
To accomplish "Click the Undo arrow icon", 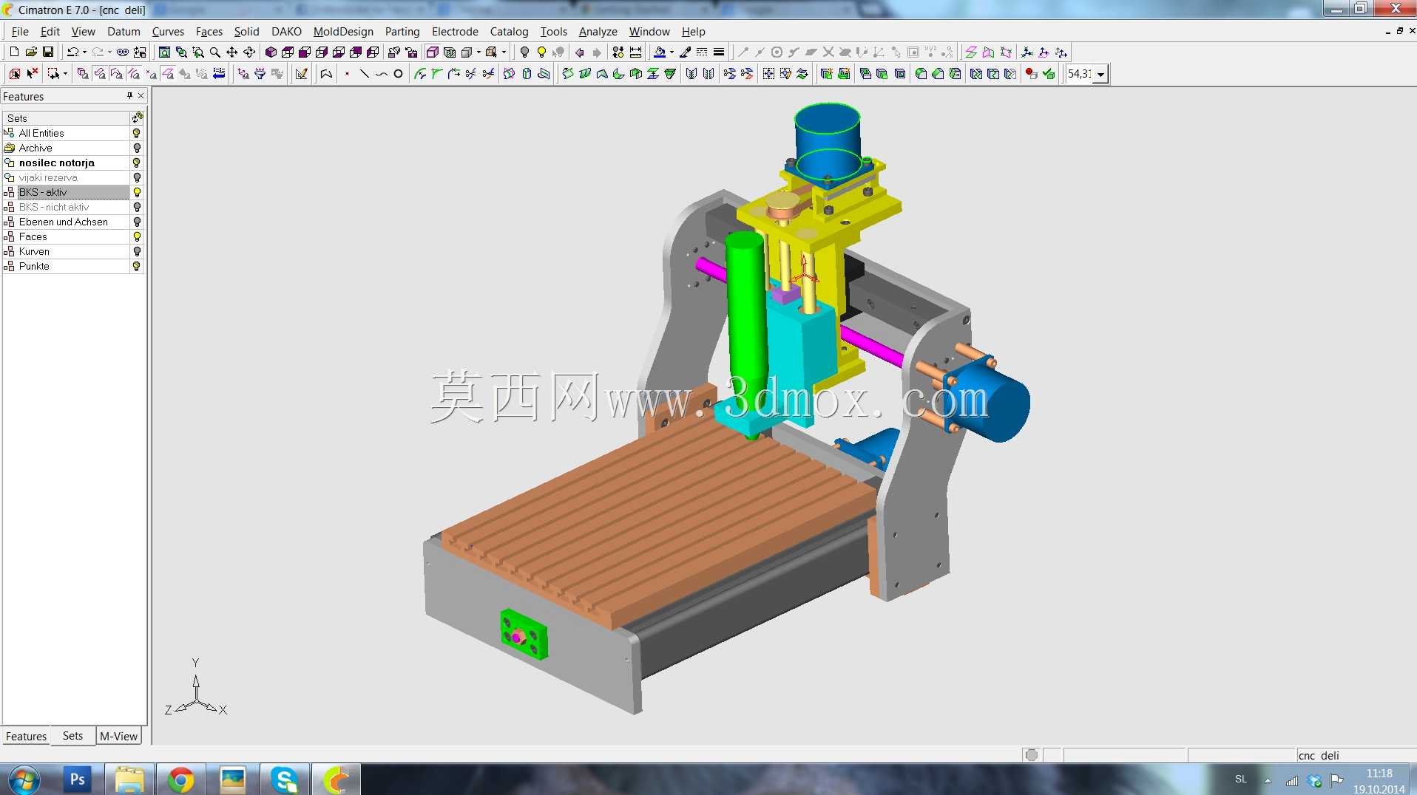I will pyautogui.click(x=72, y=52).
